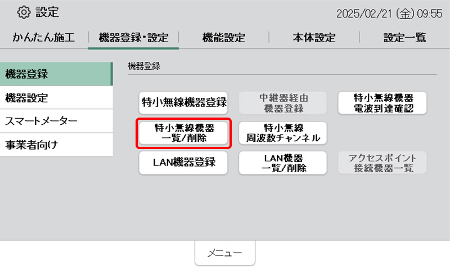Open 特小無線機器 一覧/削除
The width and height of the screenshot is (450, 270).
click(x=183, y=133)
